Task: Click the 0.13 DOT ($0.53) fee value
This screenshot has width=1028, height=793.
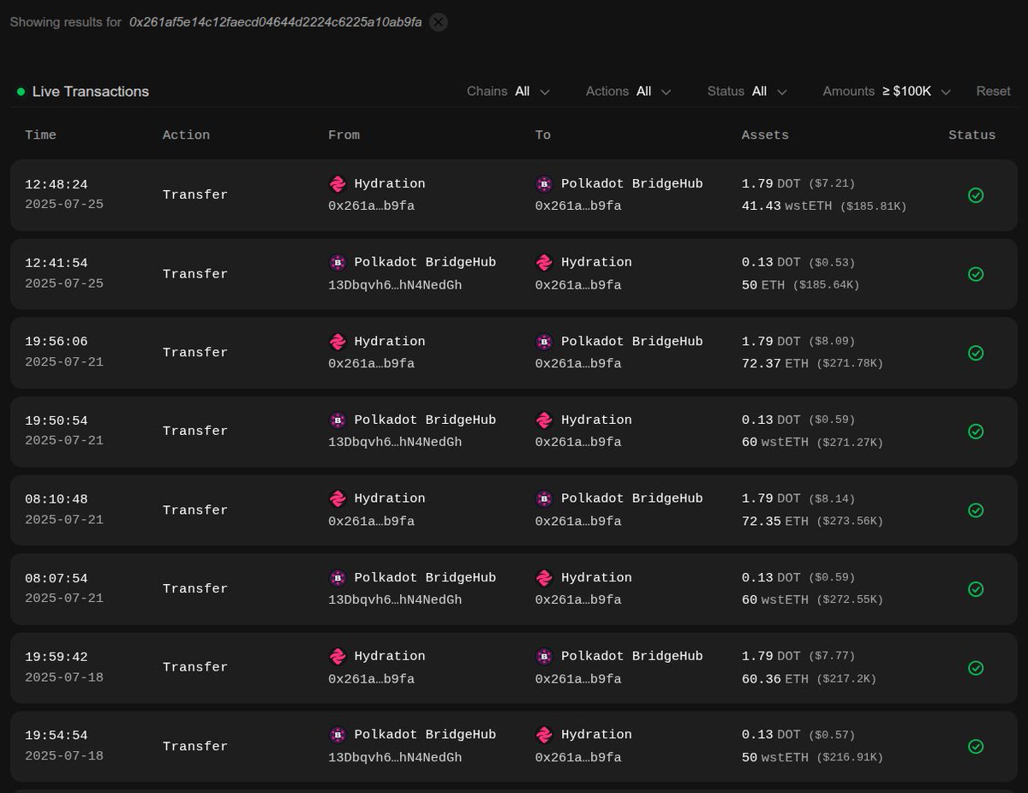Action: pos(798,263)
